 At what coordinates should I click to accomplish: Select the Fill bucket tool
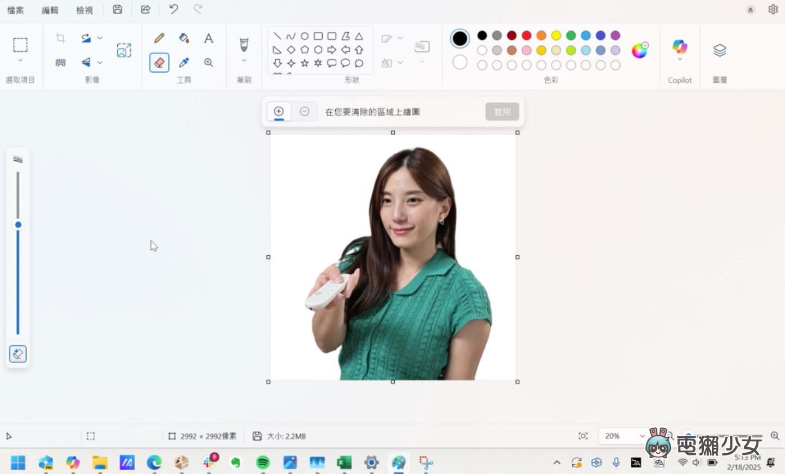tap(184, 38)
